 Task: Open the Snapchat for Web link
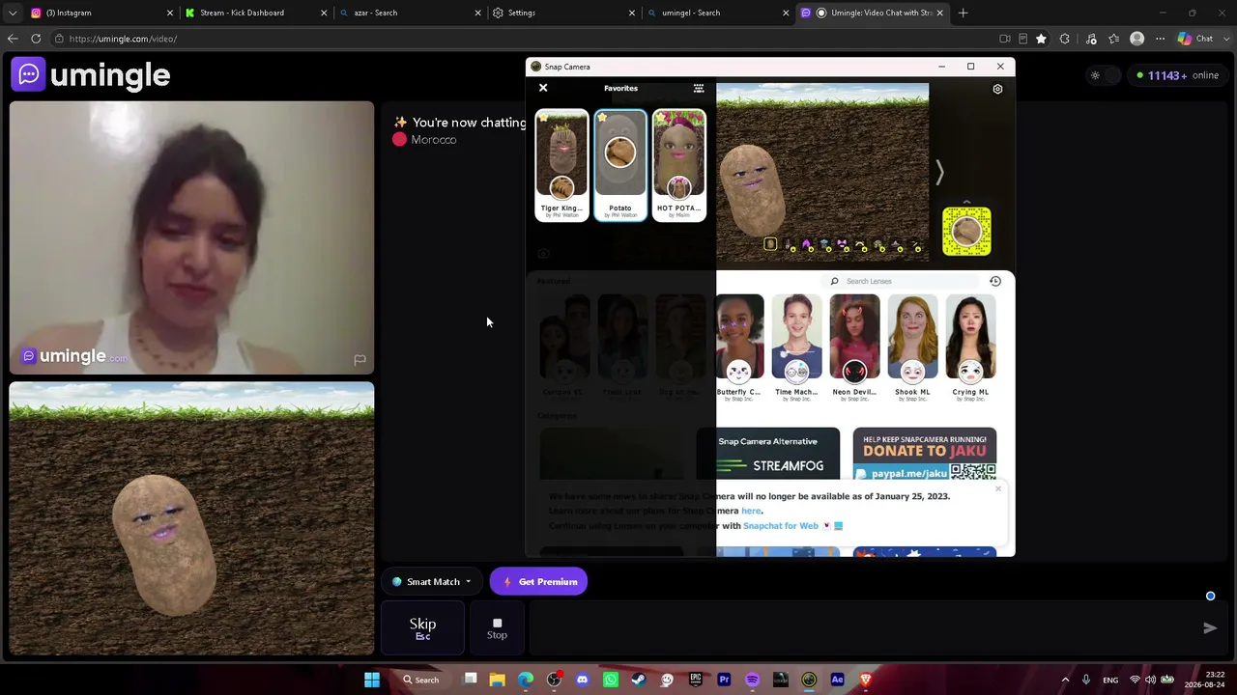(781, 526)
